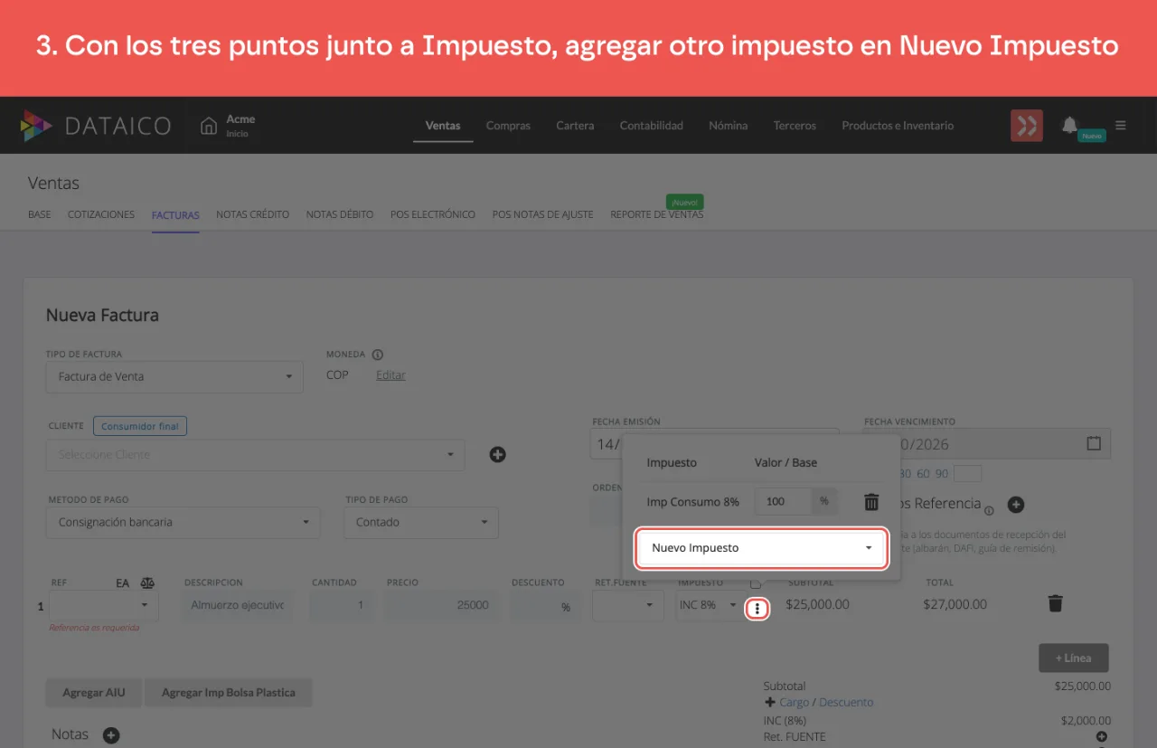1157x748 pixels.
Task: Switch to the Notas Crédito tab
Action: pos(252,214)
